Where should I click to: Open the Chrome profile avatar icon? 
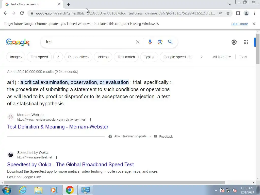tap(246, 13)
